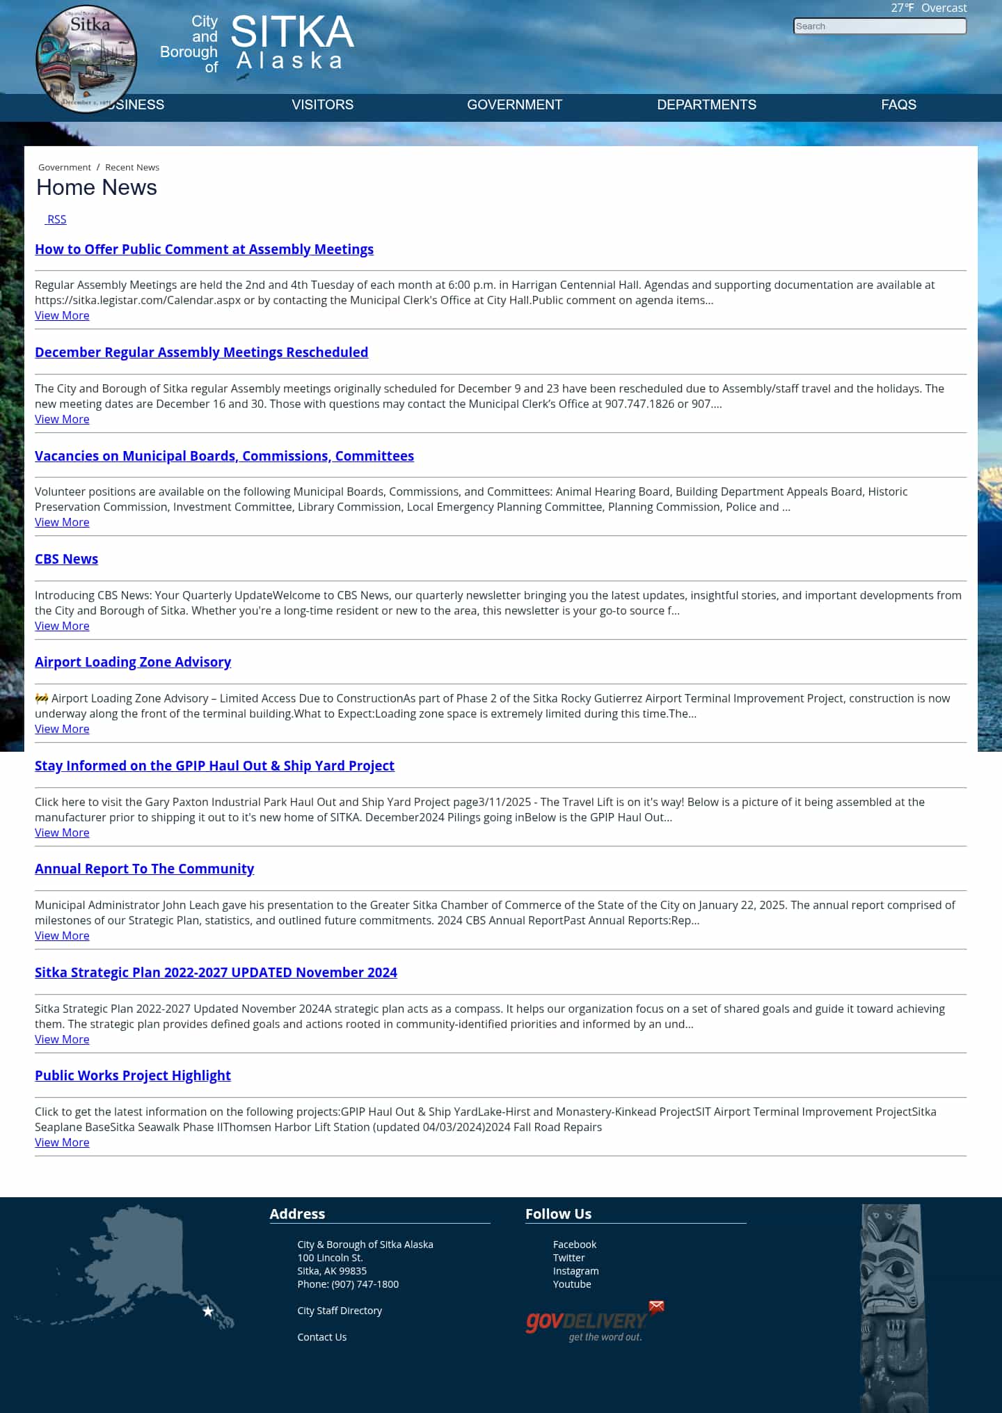Open the DEPARTMENTS menu

pyautogui.click(x=706, y=104)
